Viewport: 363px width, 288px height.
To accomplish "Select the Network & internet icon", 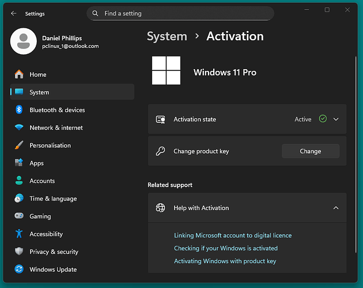I will 19,128.
